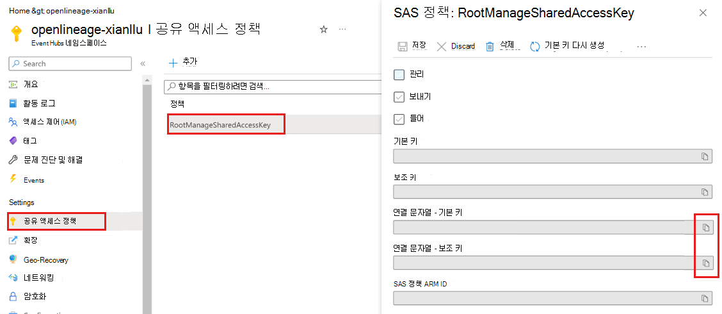Copy the 보조 키 secondary key
This screenshot has width=722, height=314.
[705, 192]
